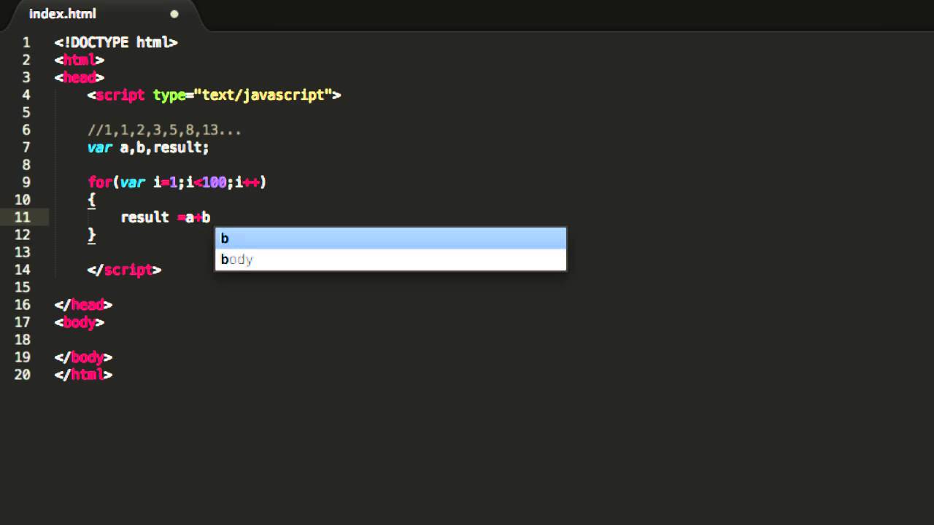Choose 'body' in the autocomplete popup

(390, 260)
